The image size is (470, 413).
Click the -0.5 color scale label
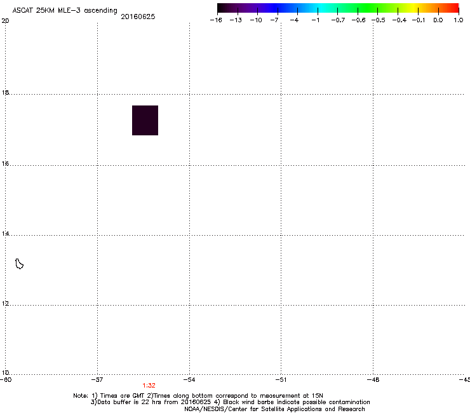379,20
